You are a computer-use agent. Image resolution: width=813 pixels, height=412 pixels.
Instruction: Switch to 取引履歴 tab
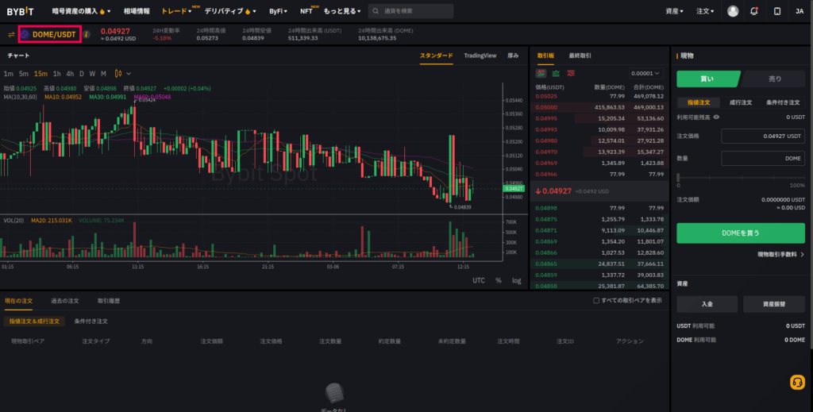pyautogui.click(x=108, y=301)
